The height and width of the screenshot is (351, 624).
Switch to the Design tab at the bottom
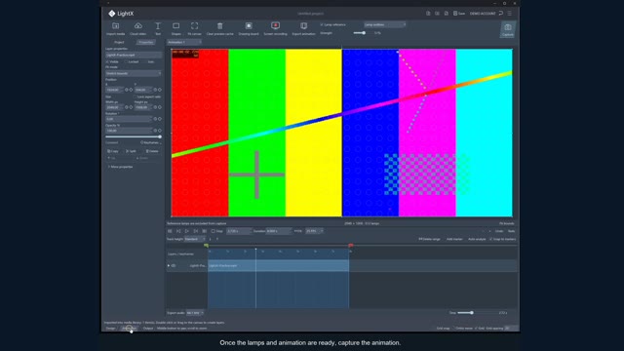tap(110, 329)
